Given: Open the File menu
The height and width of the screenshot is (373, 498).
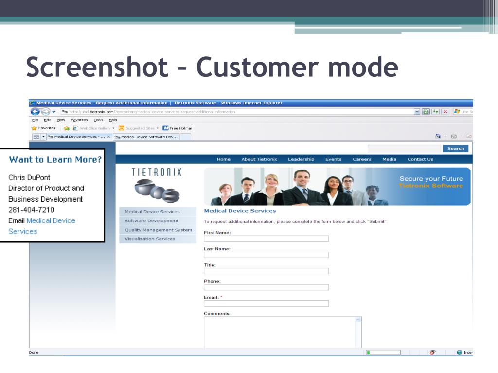Looking at the screenshot, I should (x=35, y=120).
